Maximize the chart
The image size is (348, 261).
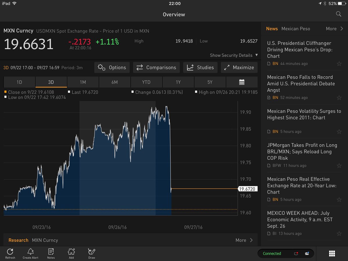point(239,67)
